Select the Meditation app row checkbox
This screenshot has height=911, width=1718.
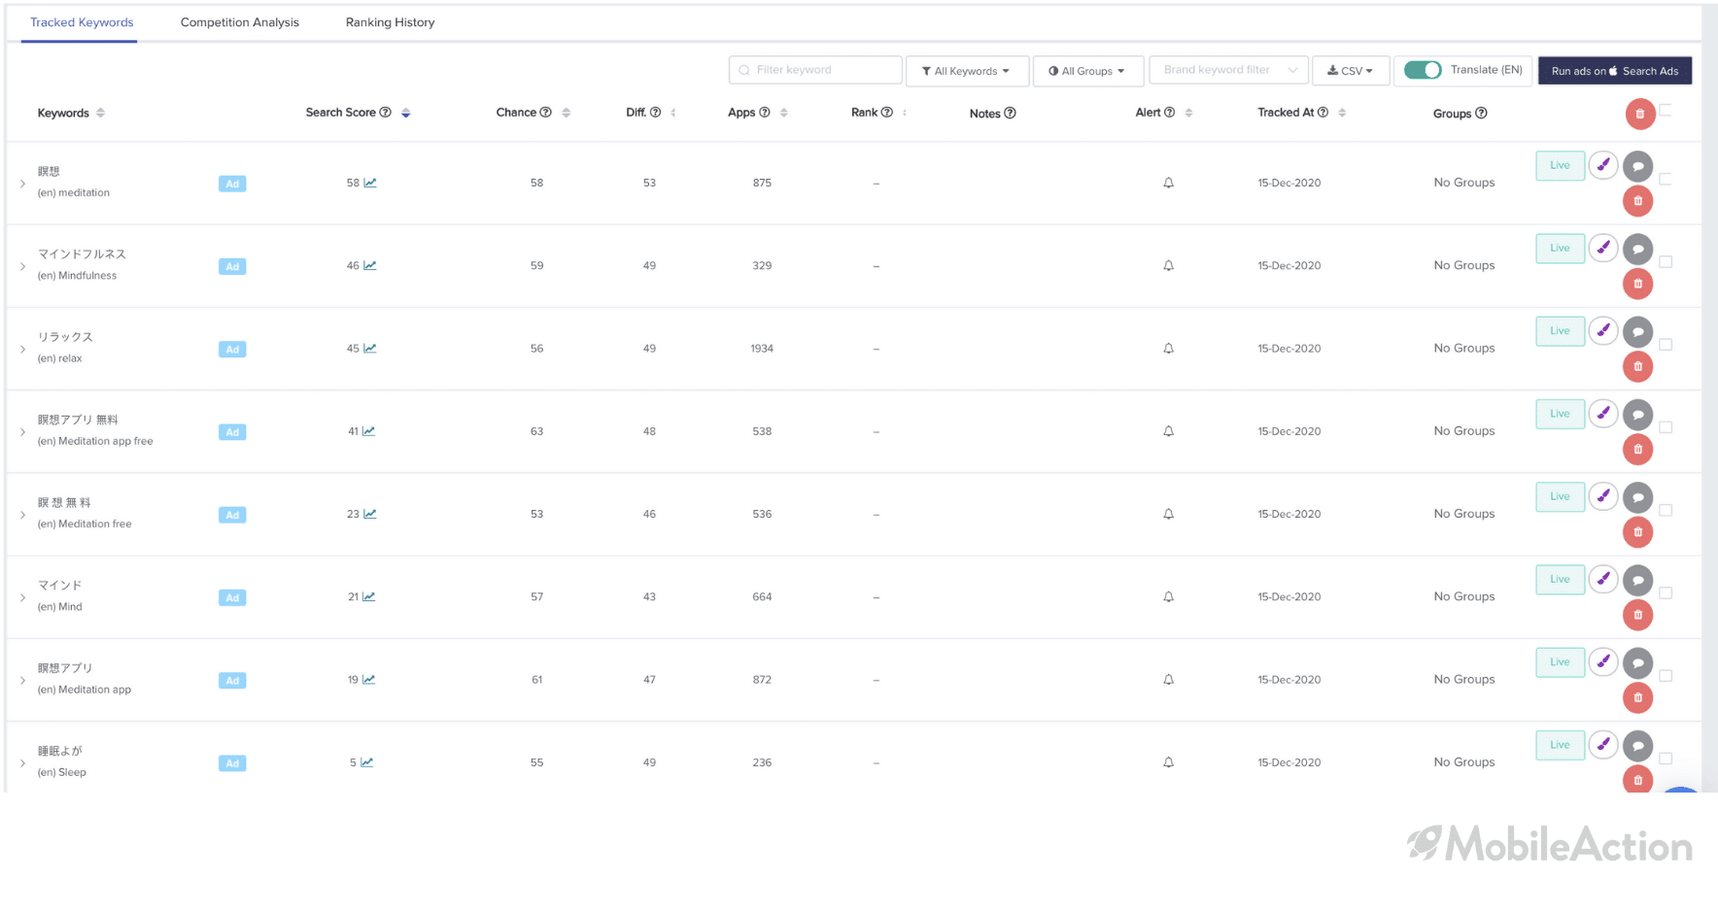coord(1666,676)
